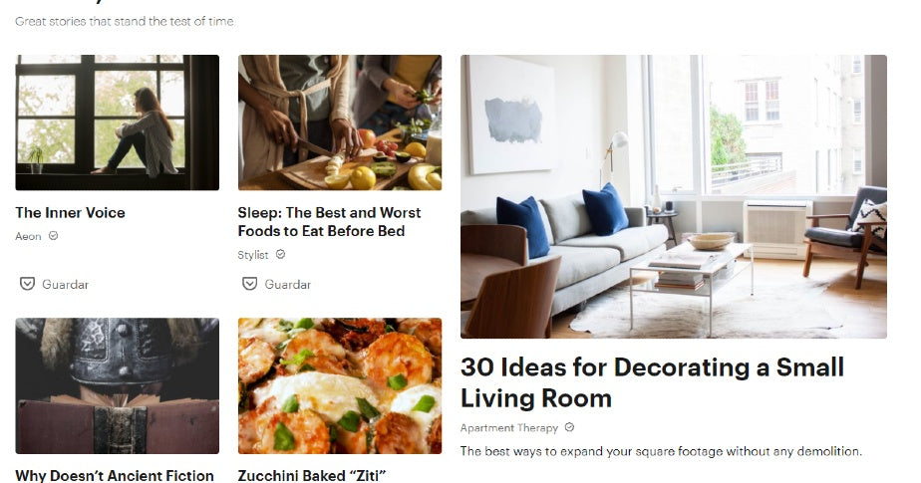The width and height of the screenshot is (921, 483).
Task: Open Why Doesn't Ancient Fiction article title
Action: tap(115, 475)
